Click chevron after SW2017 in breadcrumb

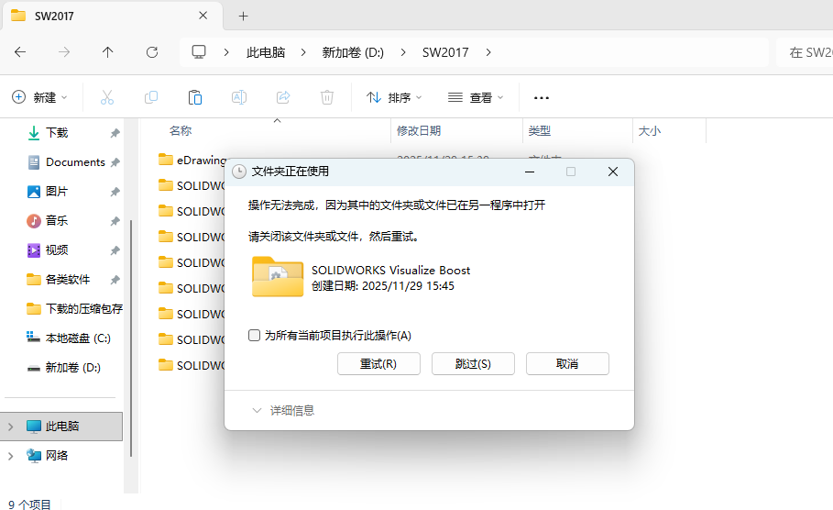488,52
